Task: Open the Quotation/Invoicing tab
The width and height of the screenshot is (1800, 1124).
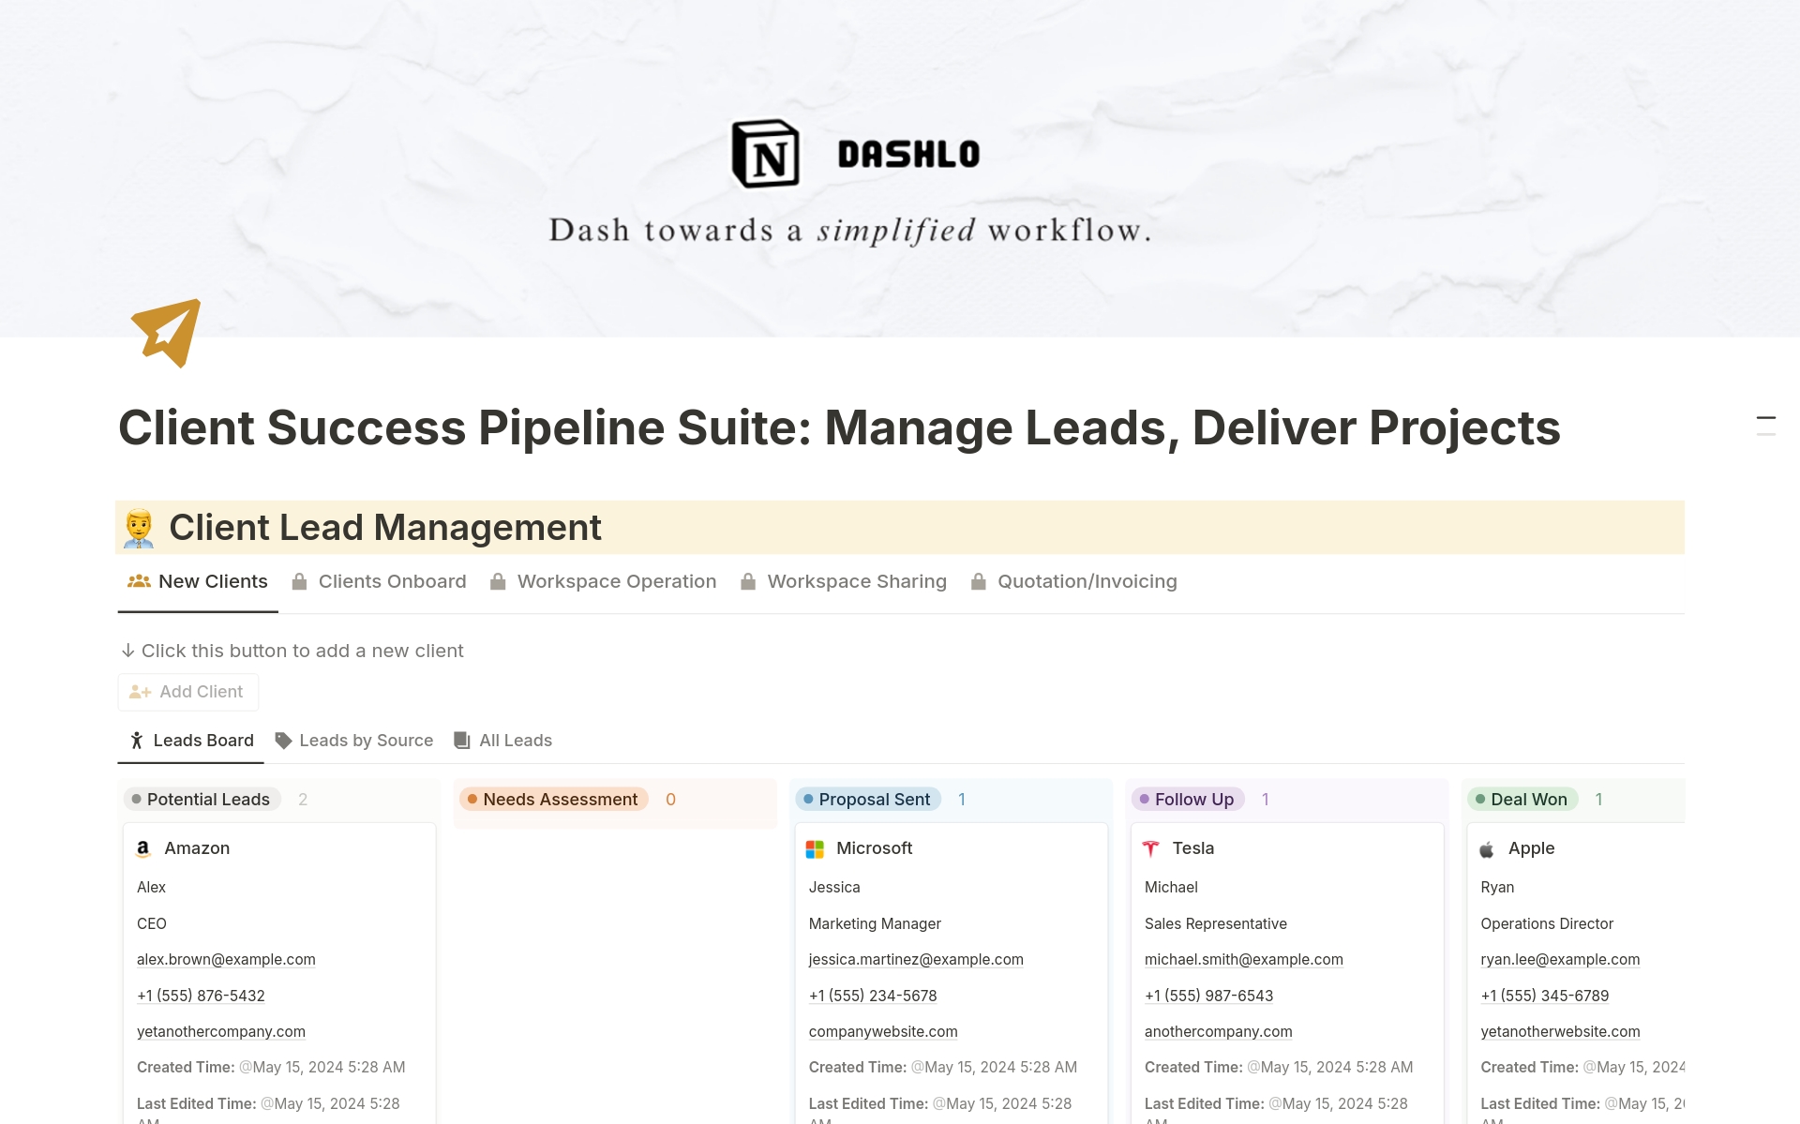Action: (1087, 581)
